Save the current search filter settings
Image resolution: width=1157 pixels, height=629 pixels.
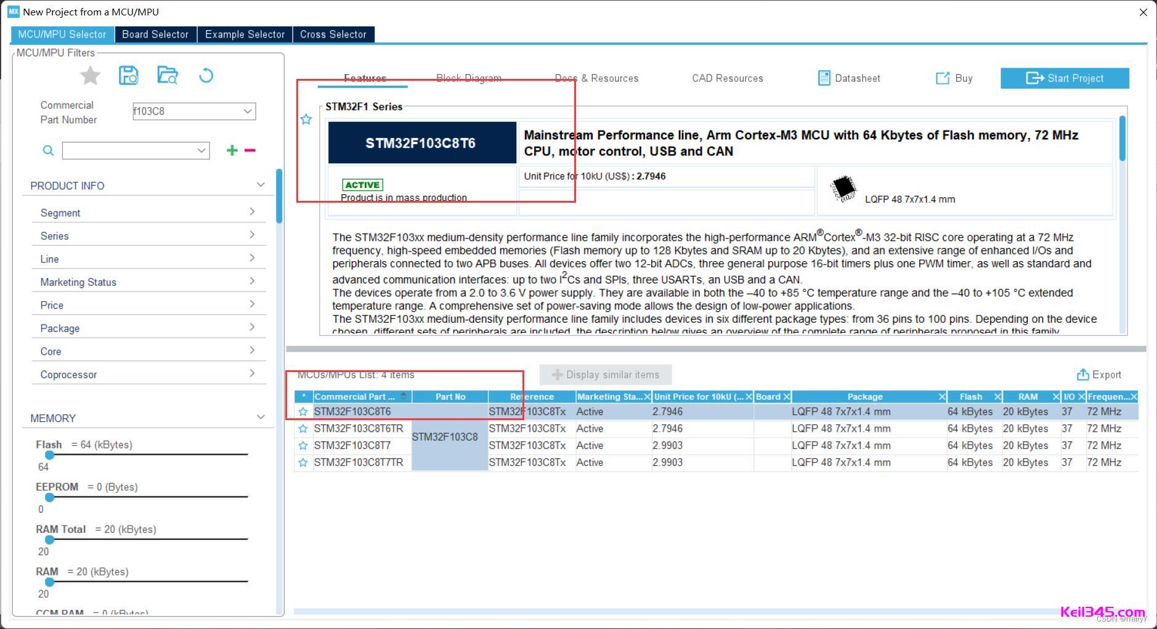click(128, 75)
